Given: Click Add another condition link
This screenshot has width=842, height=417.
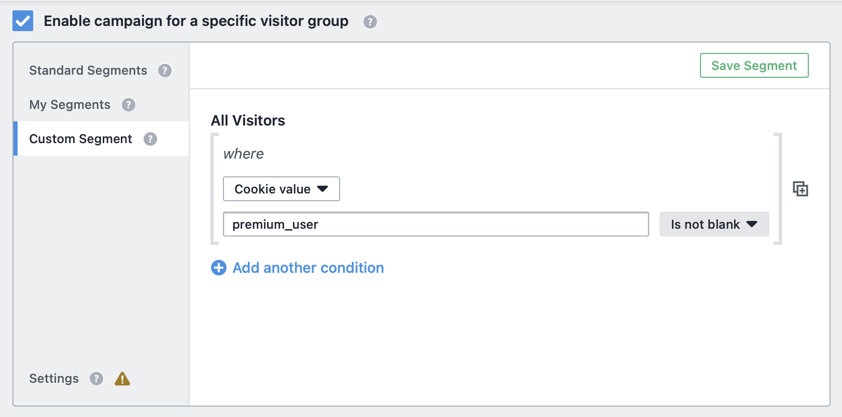Looking at the screenshot, I should point(308,268).
